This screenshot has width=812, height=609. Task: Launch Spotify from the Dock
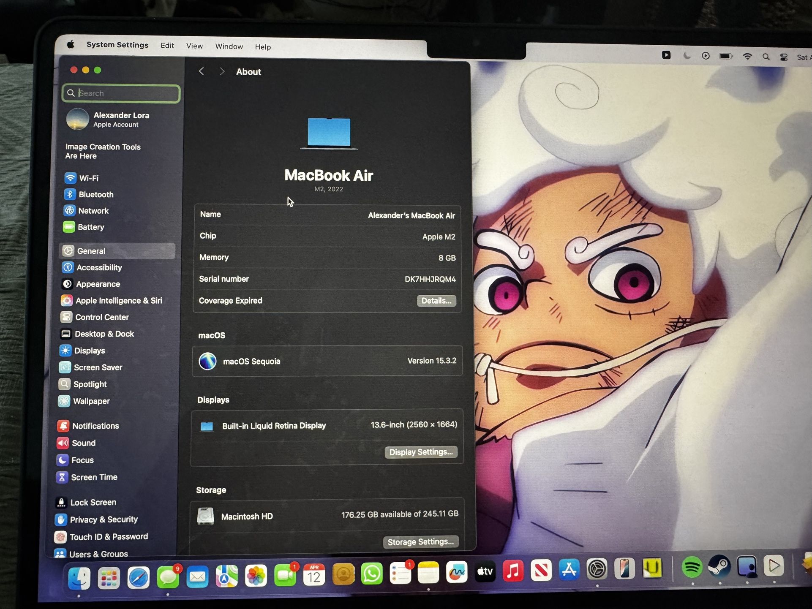coord(692,567)
